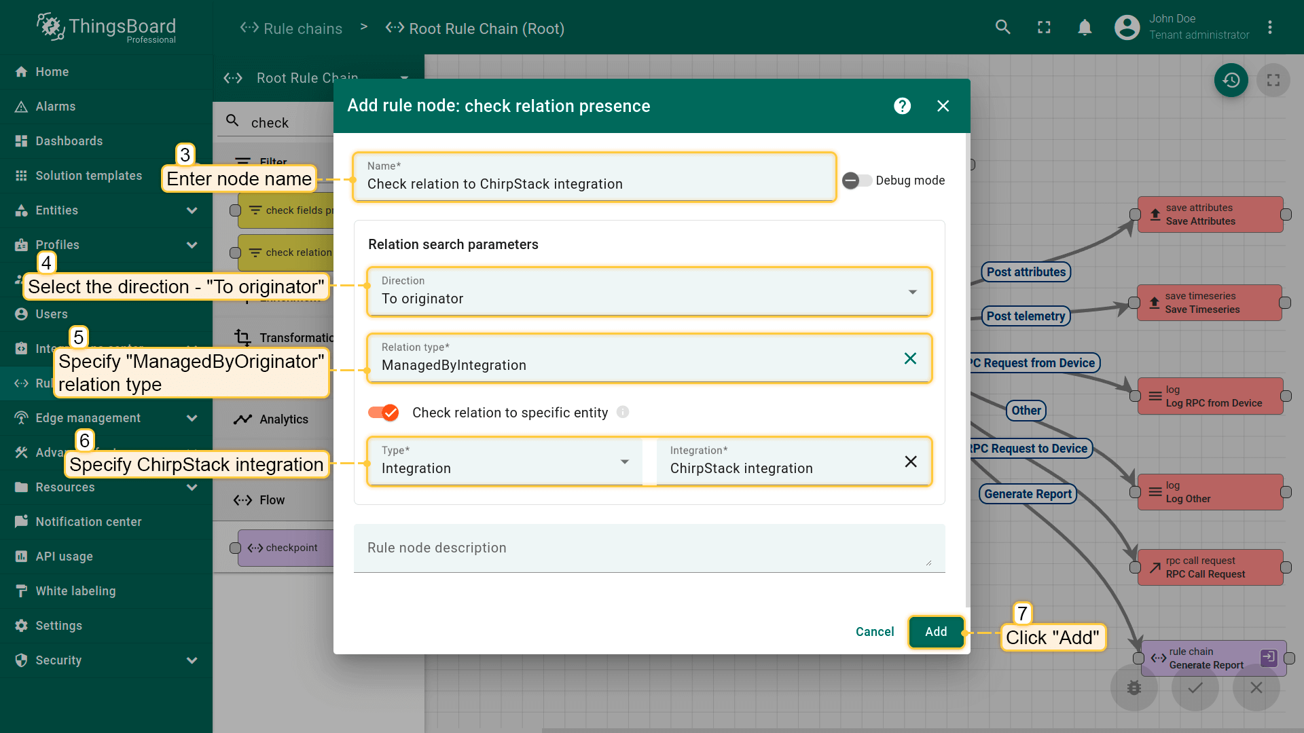Image resolution: width=1304 pixels, height=733 pixels.
Task: Enable the Debug mode toggle
Action: tap(856, 181)
